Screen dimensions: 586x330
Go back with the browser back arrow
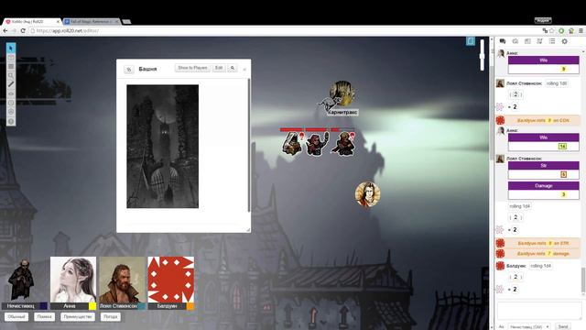tap(5, 30)
